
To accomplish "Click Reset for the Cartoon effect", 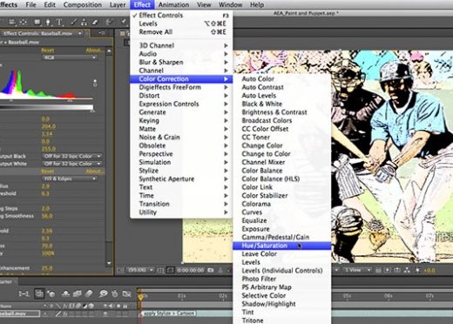I will pos(48,172).
